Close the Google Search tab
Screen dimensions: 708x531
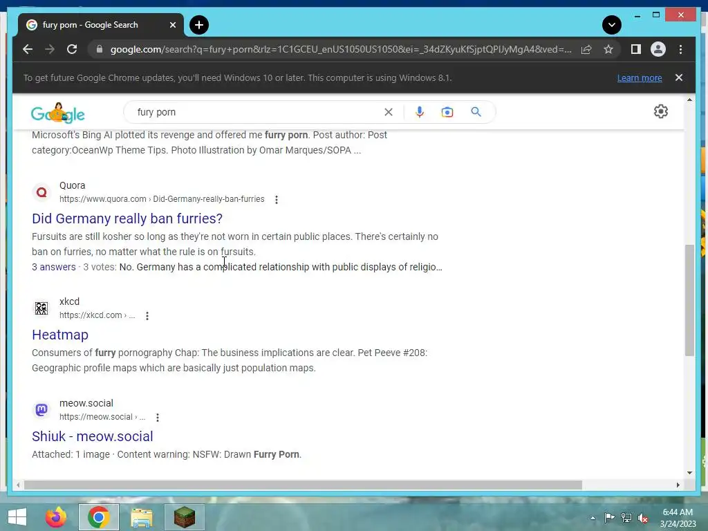pos(172,25)
